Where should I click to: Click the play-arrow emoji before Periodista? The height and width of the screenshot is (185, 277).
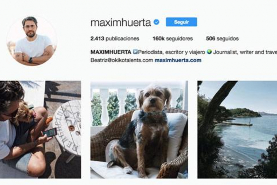point(135,52)
